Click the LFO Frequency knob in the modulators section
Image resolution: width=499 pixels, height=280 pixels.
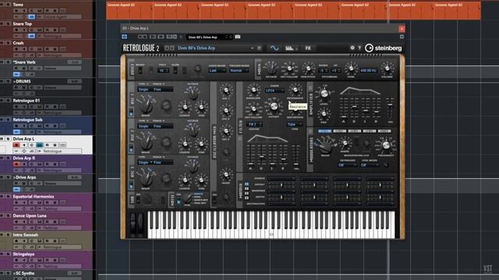coord(385,145)
